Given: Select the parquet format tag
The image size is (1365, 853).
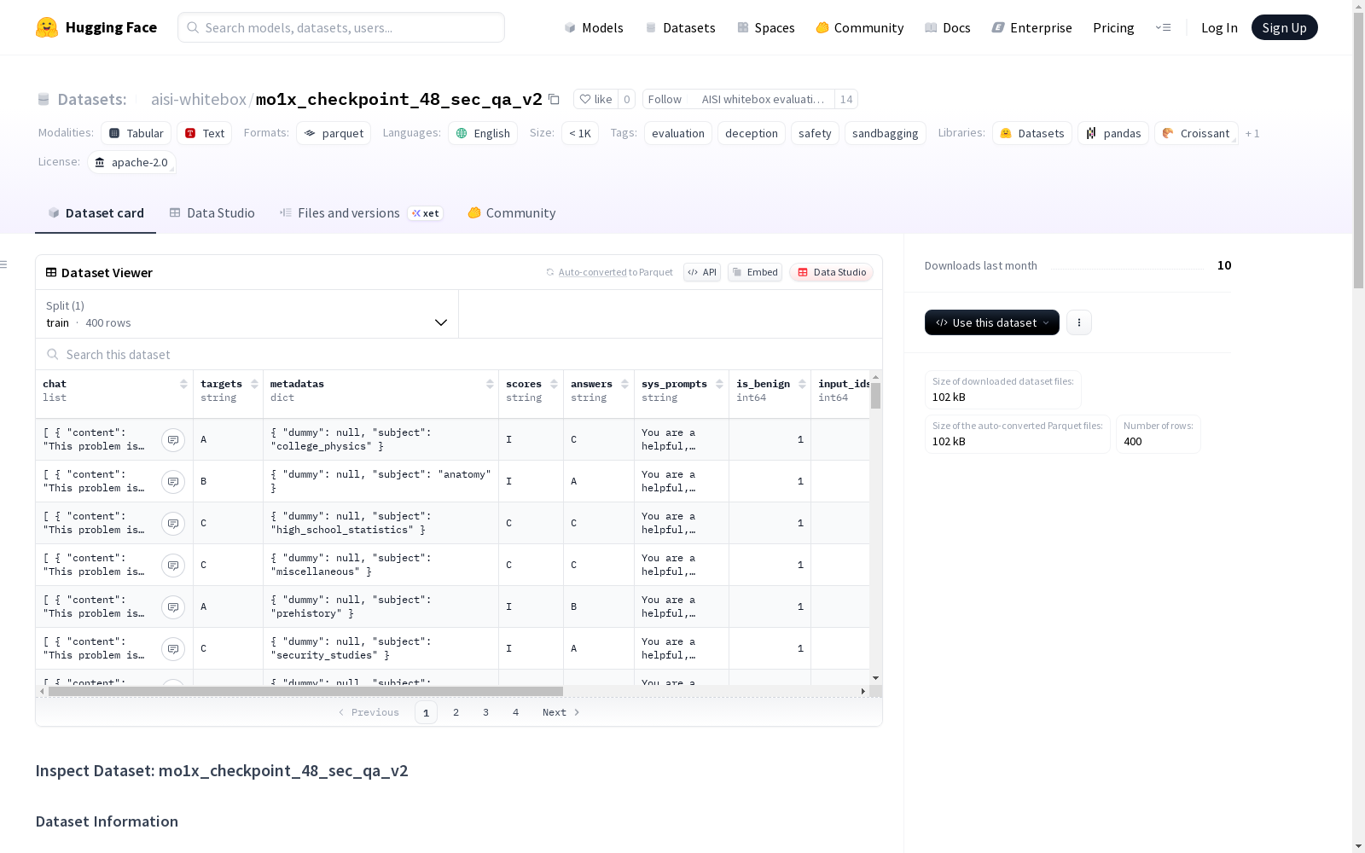Looking at the screenshot, I should pyautogui.click(x=334, y=133).
